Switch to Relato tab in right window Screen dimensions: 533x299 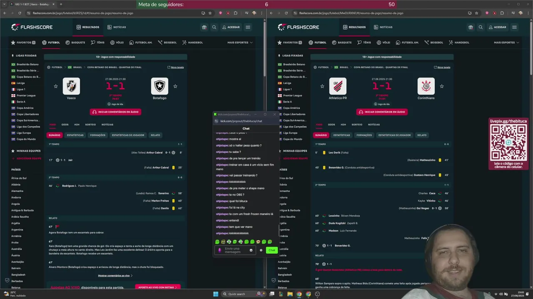[x=422, y=135]
